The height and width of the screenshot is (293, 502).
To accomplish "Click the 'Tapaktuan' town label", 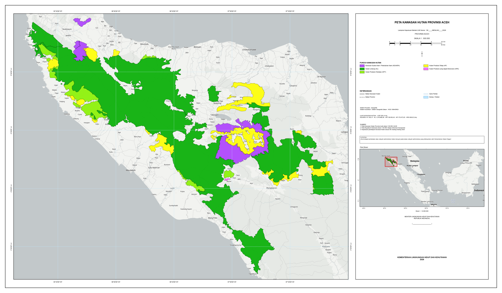I will point(253,274).
